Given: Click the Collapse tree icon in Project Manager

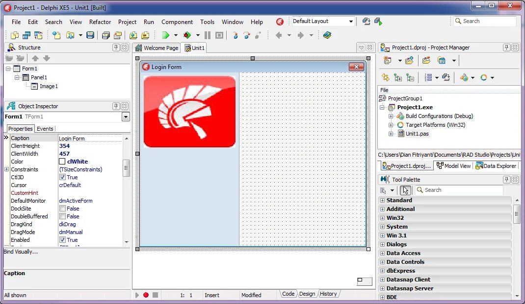Looking at the screenshot, I should coord(410,77).
